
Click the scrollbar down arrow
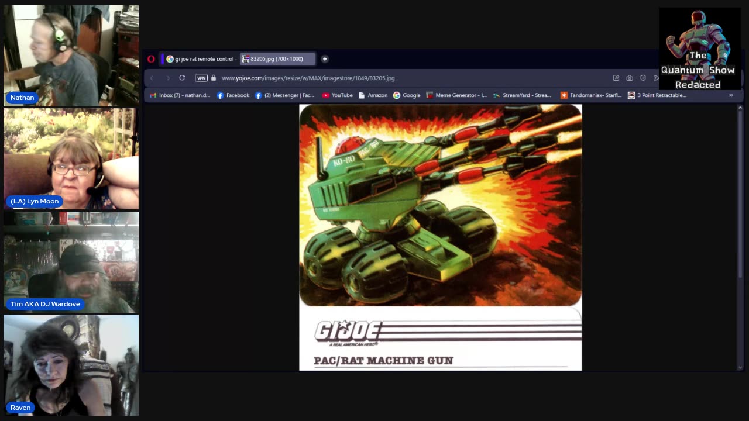coord(740,367)
